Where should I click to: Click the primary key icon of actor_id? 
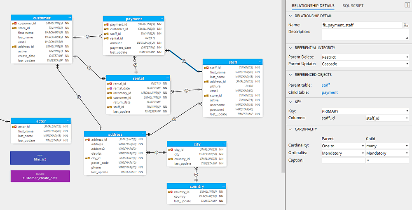pyautogui.click(x=14, y=127)
